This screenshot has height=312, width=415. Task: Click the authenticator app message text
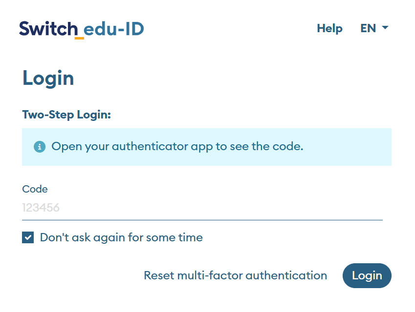click(x=177, y=146)
